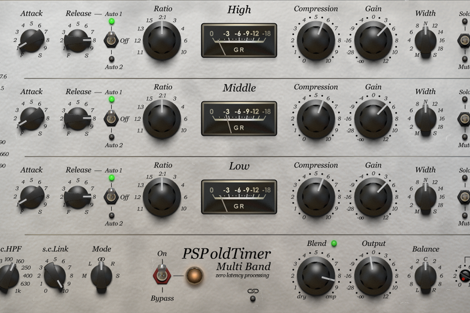This screenshot has height=313, width=470.
Task: Click the Low band Ratio knob
Action: point(162,197)
